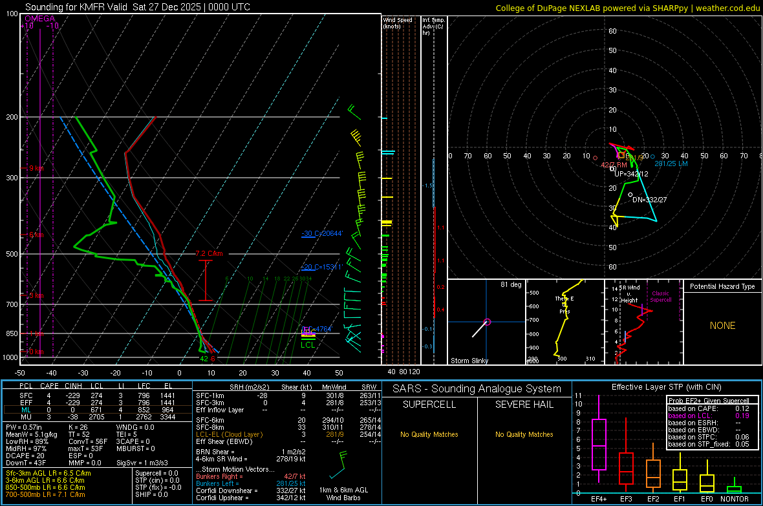Click the 'ConvT = 56F' value

[88, 441]
